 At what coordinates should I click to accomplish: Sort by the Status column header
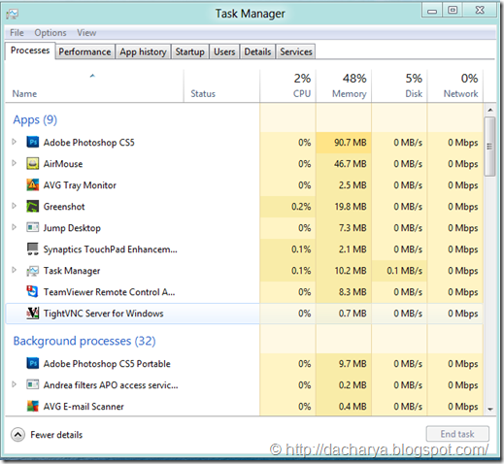pyautogui.click(x=221, y=86)
